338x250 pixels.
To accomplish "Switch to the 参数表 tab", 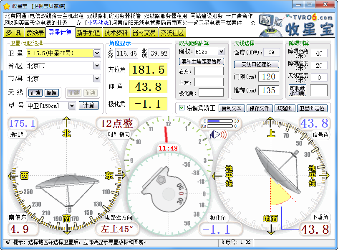I will [x=35, y=33].
